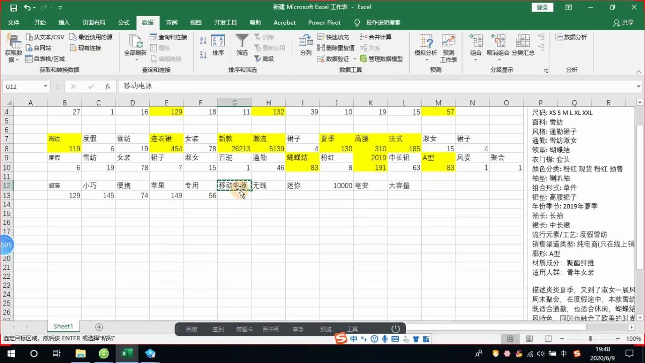Viewport: 645px width, 363px height.
Task: Switch to the 插入 (Insert) tab
Action: tap(64, 23)
